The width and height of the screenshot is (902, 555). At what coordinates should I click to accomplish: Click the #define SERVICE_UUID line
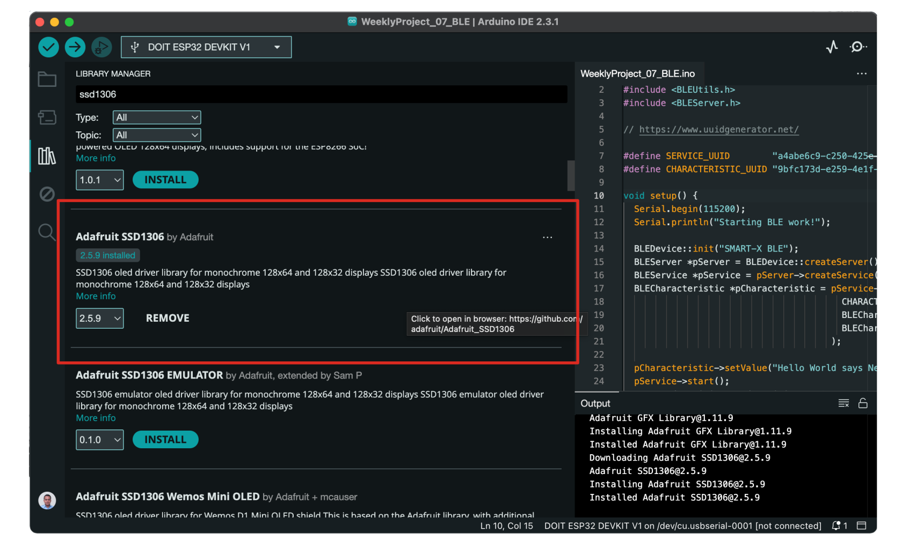click(x=750, y=156)
